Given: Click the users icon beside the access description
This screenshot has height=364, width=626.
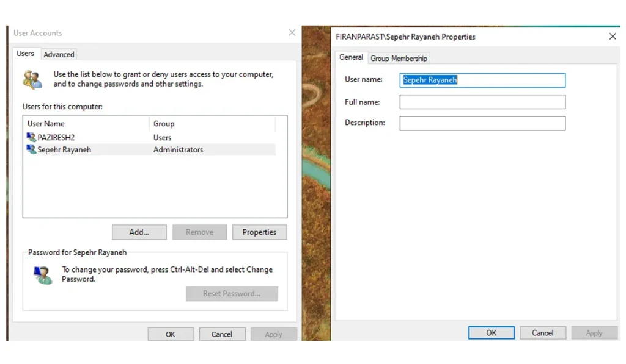Looking at the screenshot, I should point(32,79).
